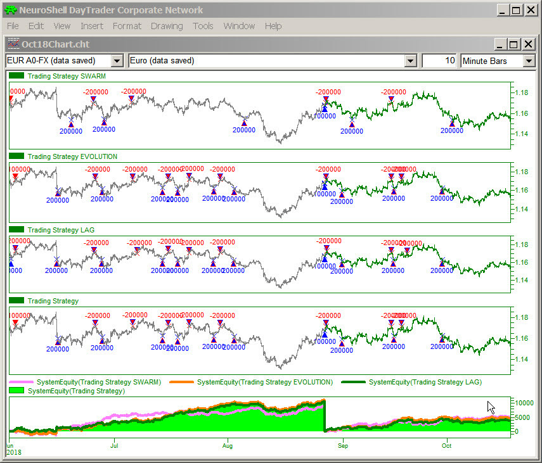Click the Oct18Chart.cht document icon

click(x=13, y=44)
